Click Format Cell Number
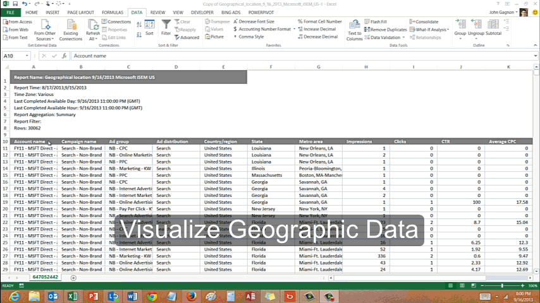 click(320, 21)
